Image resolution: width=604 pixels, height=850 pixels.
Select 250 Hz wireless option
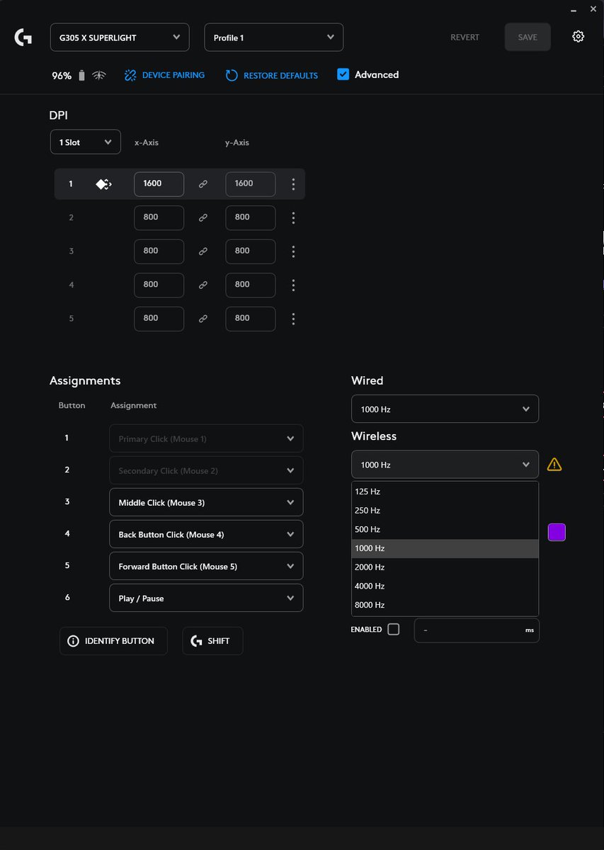pyautogui.click(x=445, y=511)
